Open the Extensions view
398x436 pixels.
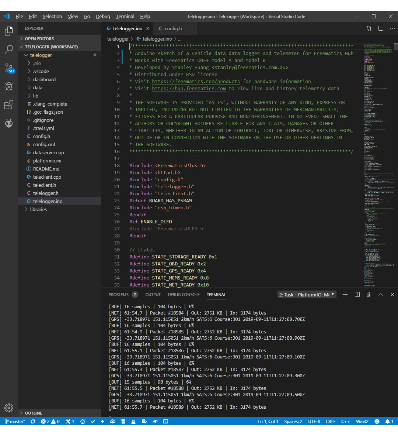pos(8,105)
